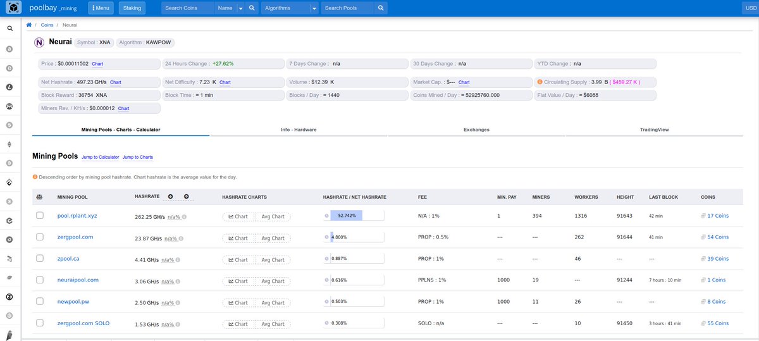Open the Market Cap. Chart link

pyautogui.click(x=464, y=82)
